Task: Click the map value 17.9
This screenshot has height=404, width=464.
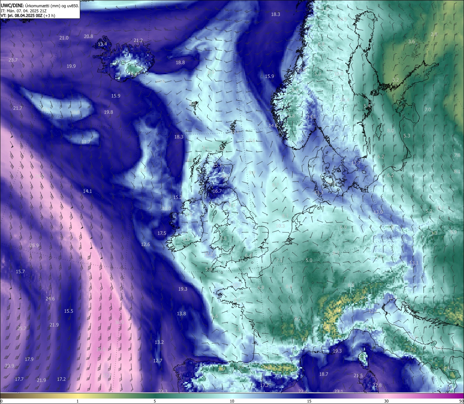Action: tap(29, 359)
